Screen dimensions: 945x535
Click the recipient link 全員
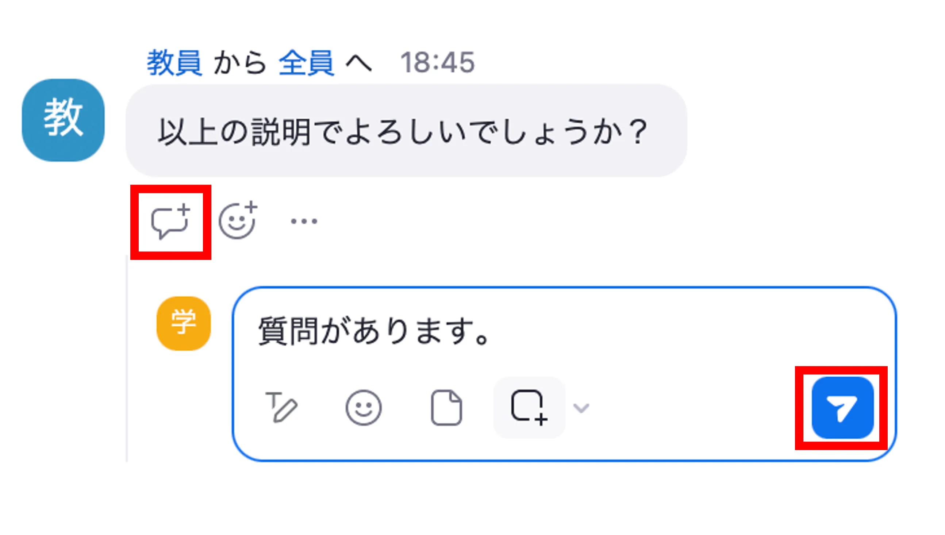[x=307, y=63]
